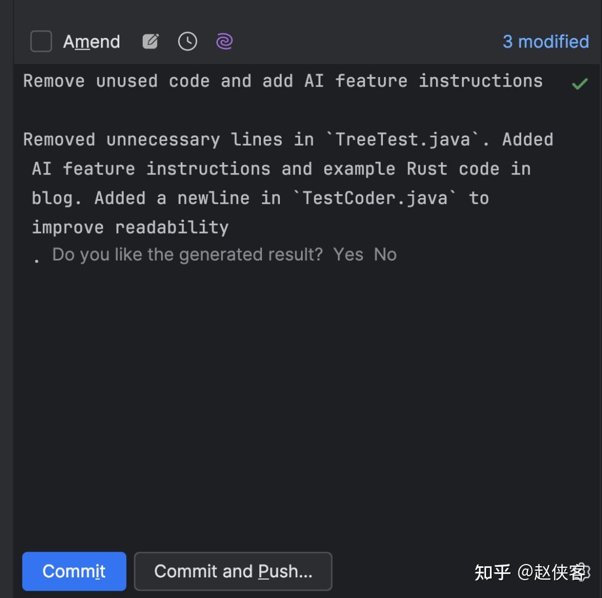
Task: Click Yes to approve the generated result
Action: 348,254
